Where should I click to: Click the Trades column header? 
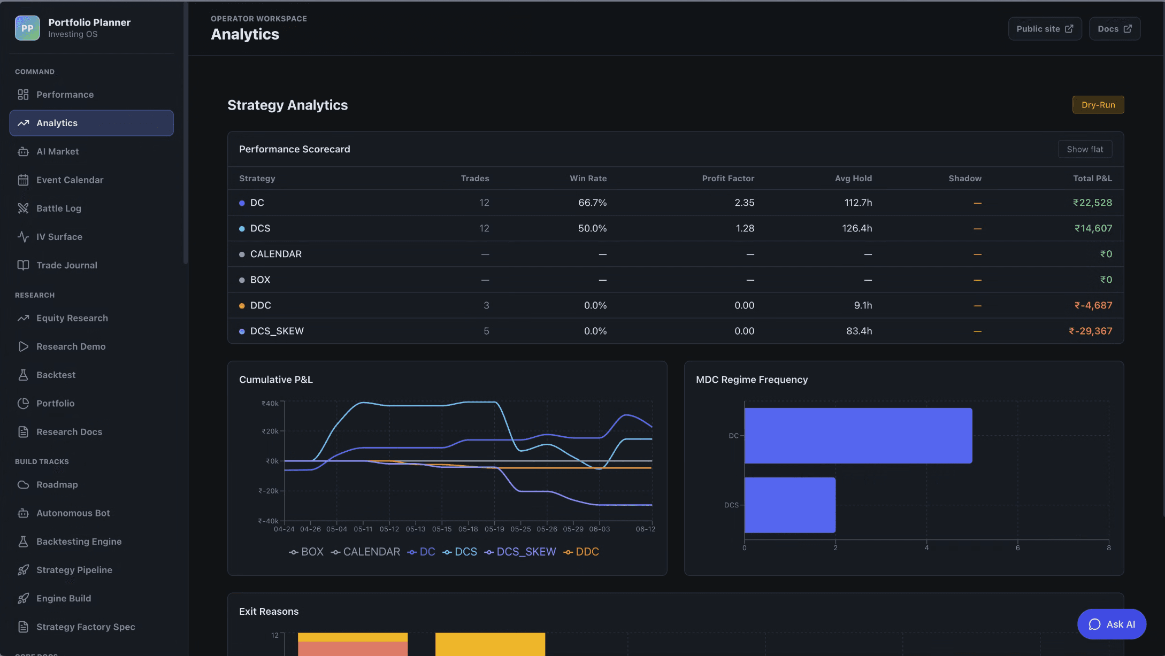click(x=475, y=178)
